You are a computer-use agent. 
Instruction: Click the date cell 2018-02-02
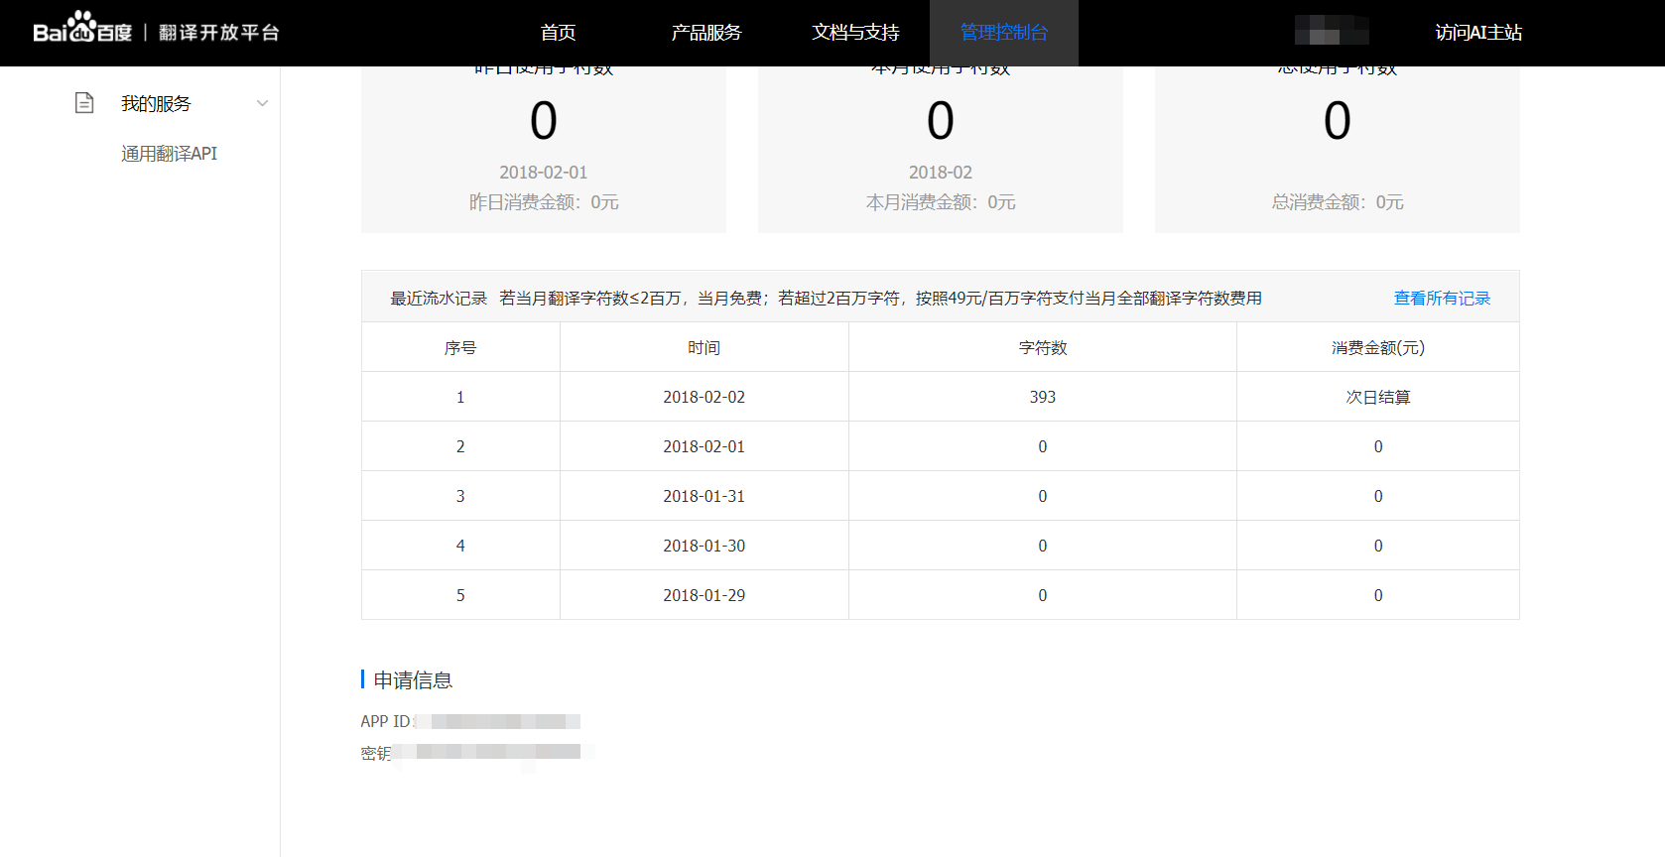[704, 397]
